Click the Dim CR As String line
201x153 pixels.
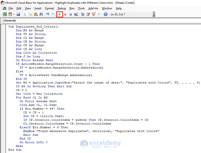[31, 42]
